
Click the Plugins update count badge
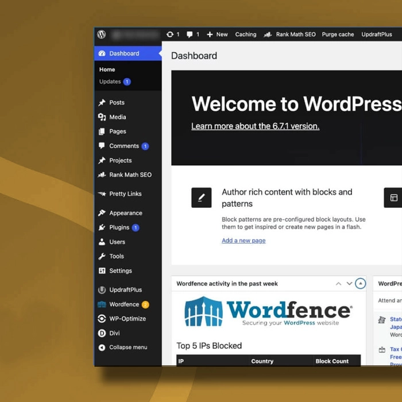pyautogui.click(x=136, y=227)
